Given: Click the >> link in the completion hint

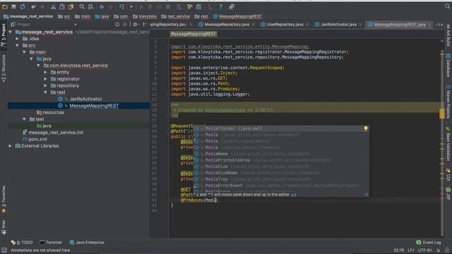Looking at the screenshot, I should pos(294,195).
